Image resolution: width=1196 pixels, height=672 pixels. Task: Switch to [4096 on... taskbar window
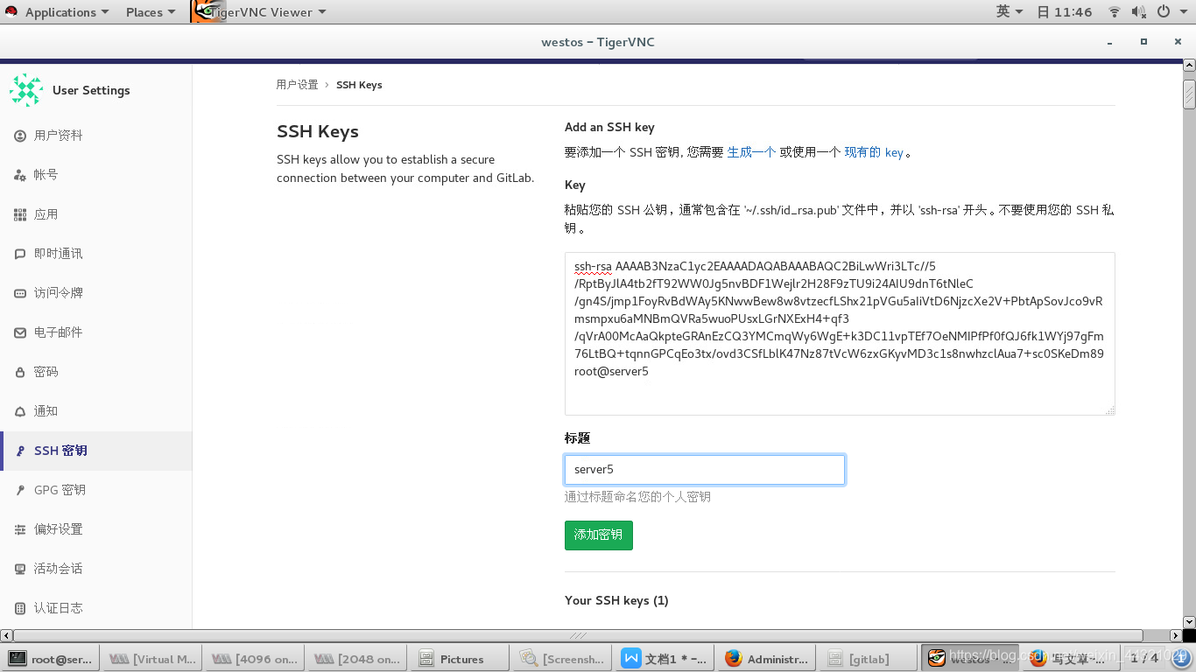[x=255, y=659]
